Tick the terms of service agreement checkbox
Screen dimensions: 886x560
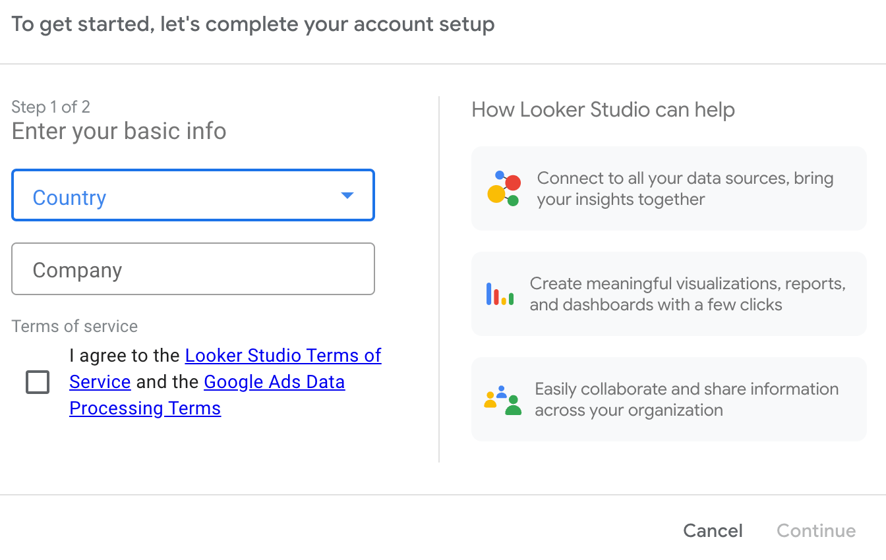(38, 382)
